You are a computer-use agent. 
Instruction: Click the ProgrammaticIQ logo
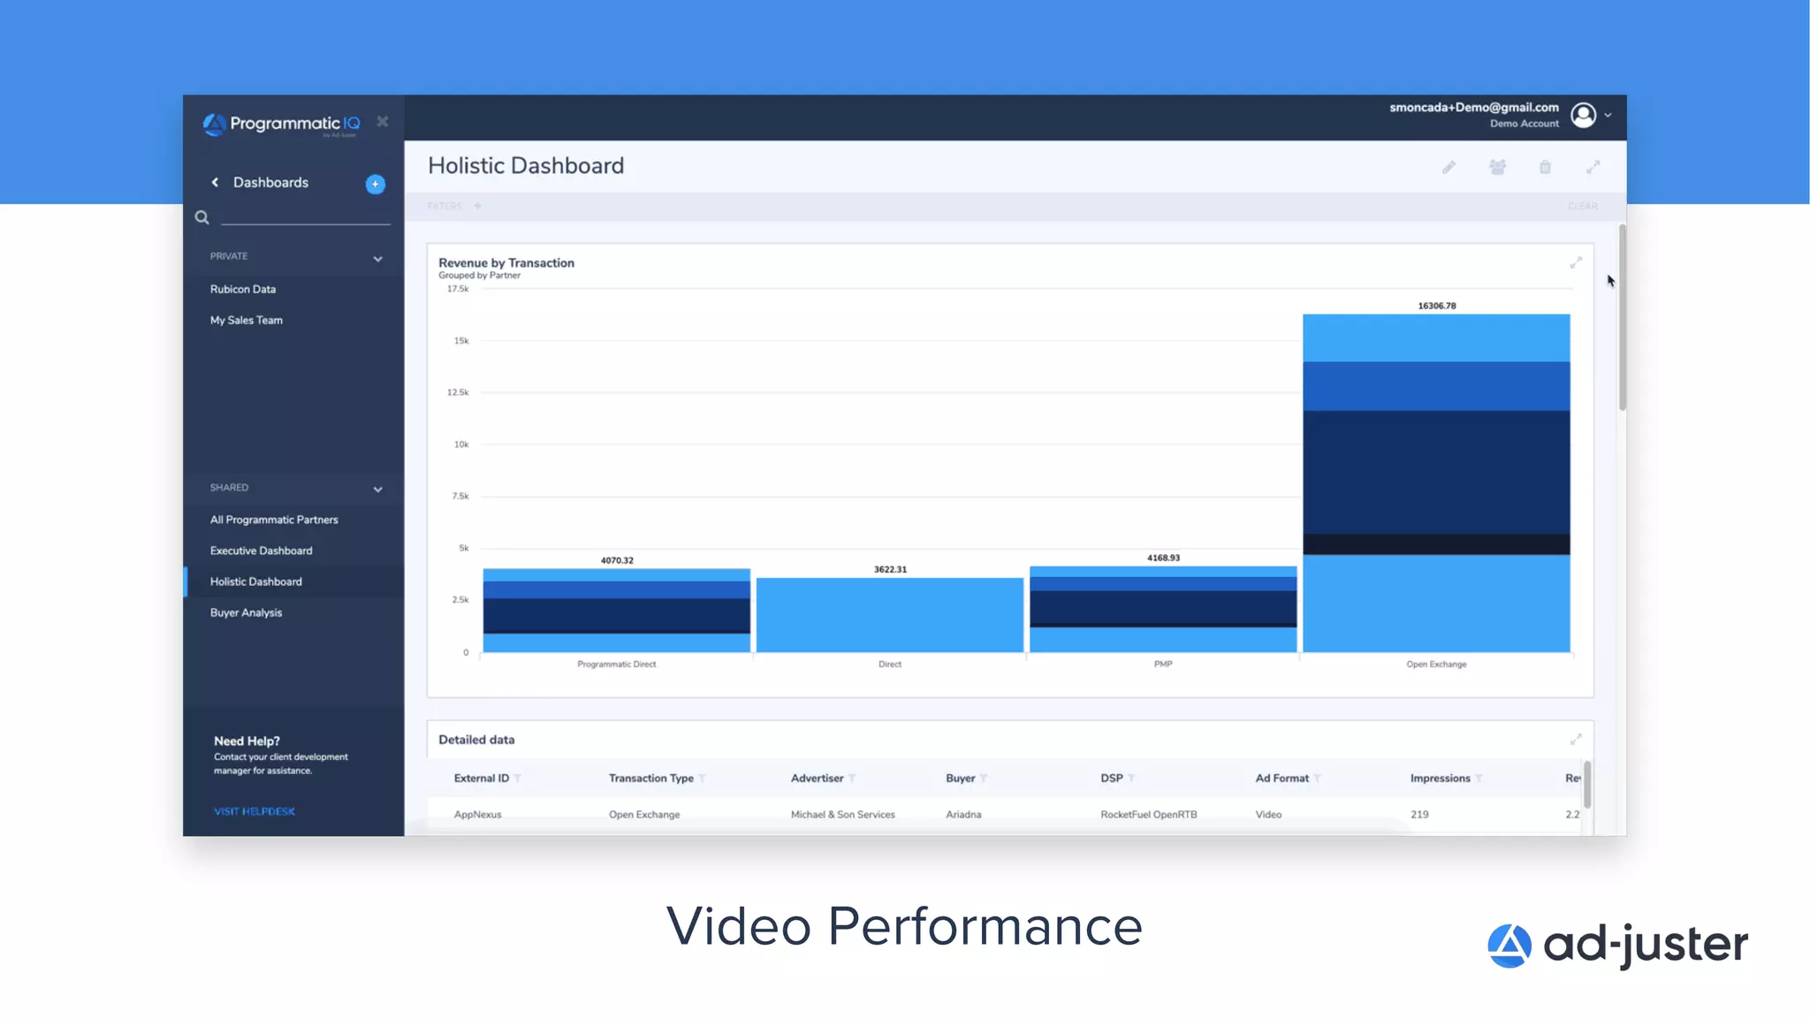281,125
